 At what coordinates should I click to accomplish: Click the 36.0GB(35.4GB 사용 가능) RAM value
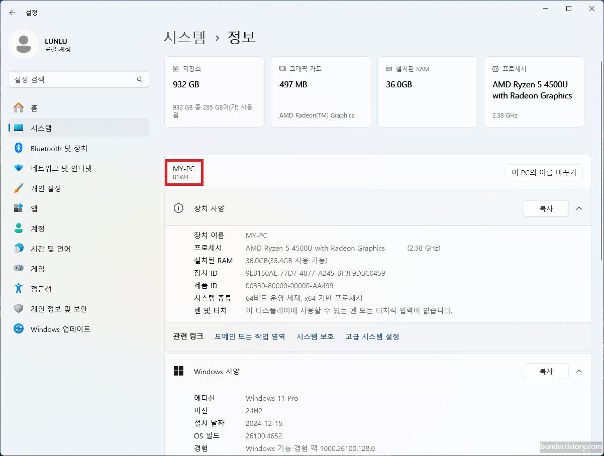coord(286,261)
